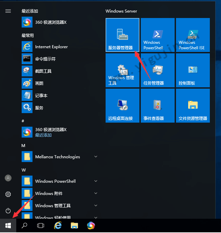The height and width of the screenshot is (233, 221).
Task: Open the Windows Administrative Tools tile
Action: (x=122, y=70)
